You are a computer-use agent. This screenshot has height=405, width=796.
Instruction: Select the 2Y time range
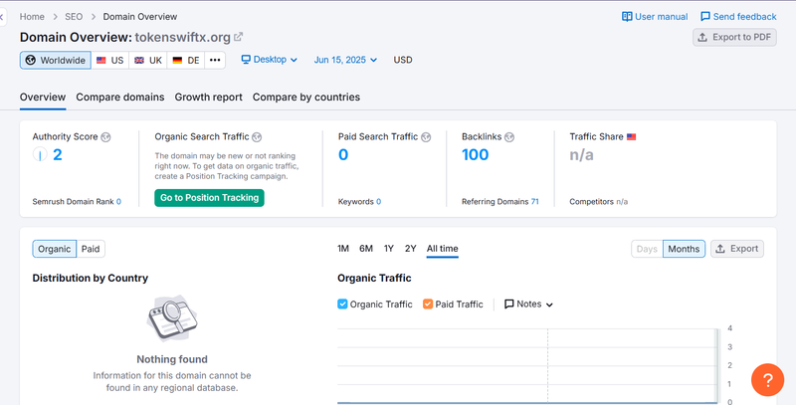tap(411, 248)
